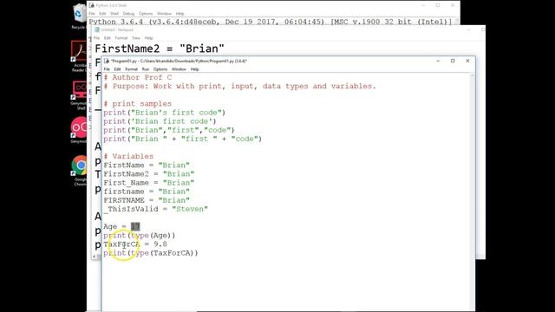Open File menu in Program01.py editor
This screenshot has height=312, width=555.
tap(107, 69)
